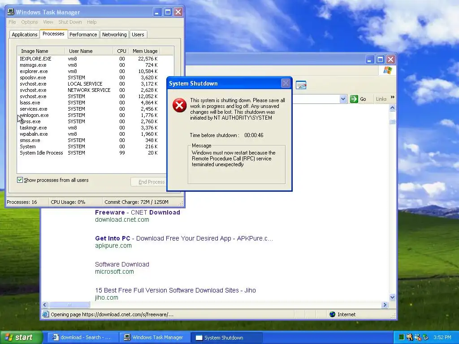Open the Help menu in Task Manager
Screen dimensions: 459x344
point(91,22)
